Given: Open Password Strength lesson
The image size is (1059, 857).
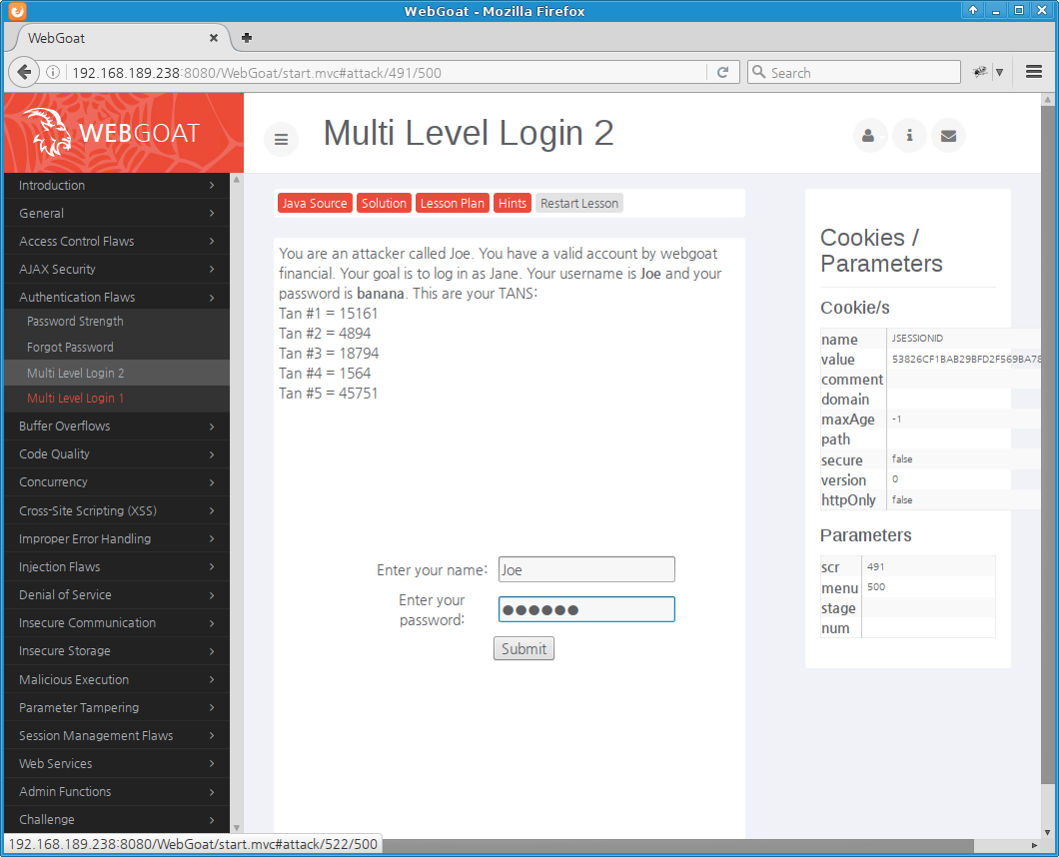Looking at the screenshot, I should [117, 322].
